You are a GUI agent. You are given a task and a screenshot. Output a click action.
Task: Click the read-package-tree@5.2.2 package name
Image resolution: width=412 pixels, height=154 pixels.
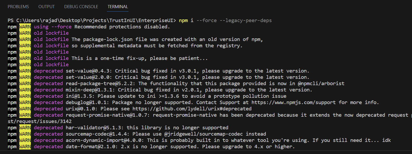[100, 84]
